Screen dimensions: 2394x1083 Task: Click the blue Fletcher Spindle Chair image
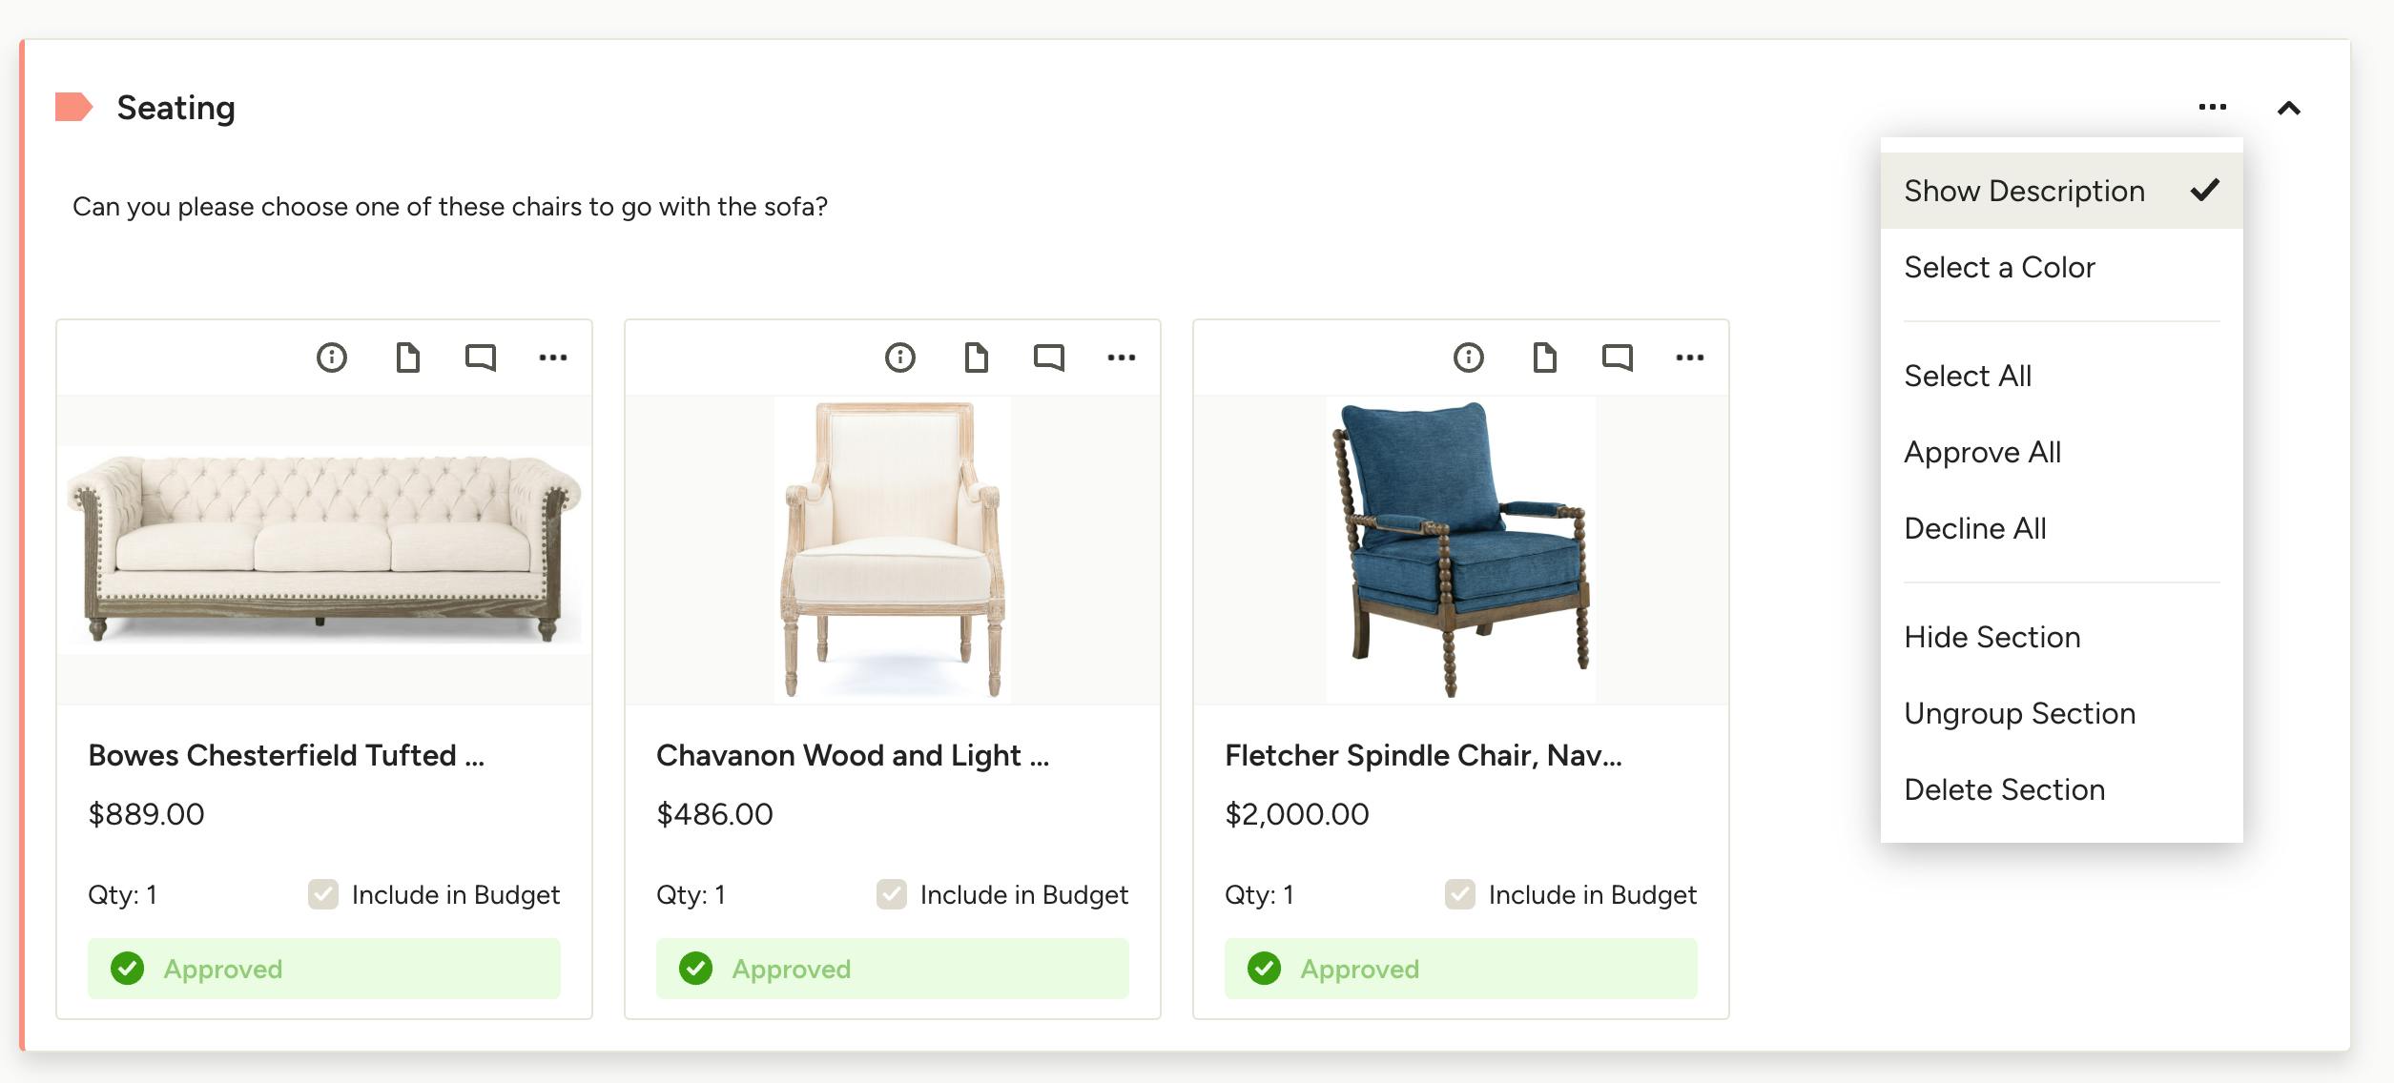(x=1460, y=549)
